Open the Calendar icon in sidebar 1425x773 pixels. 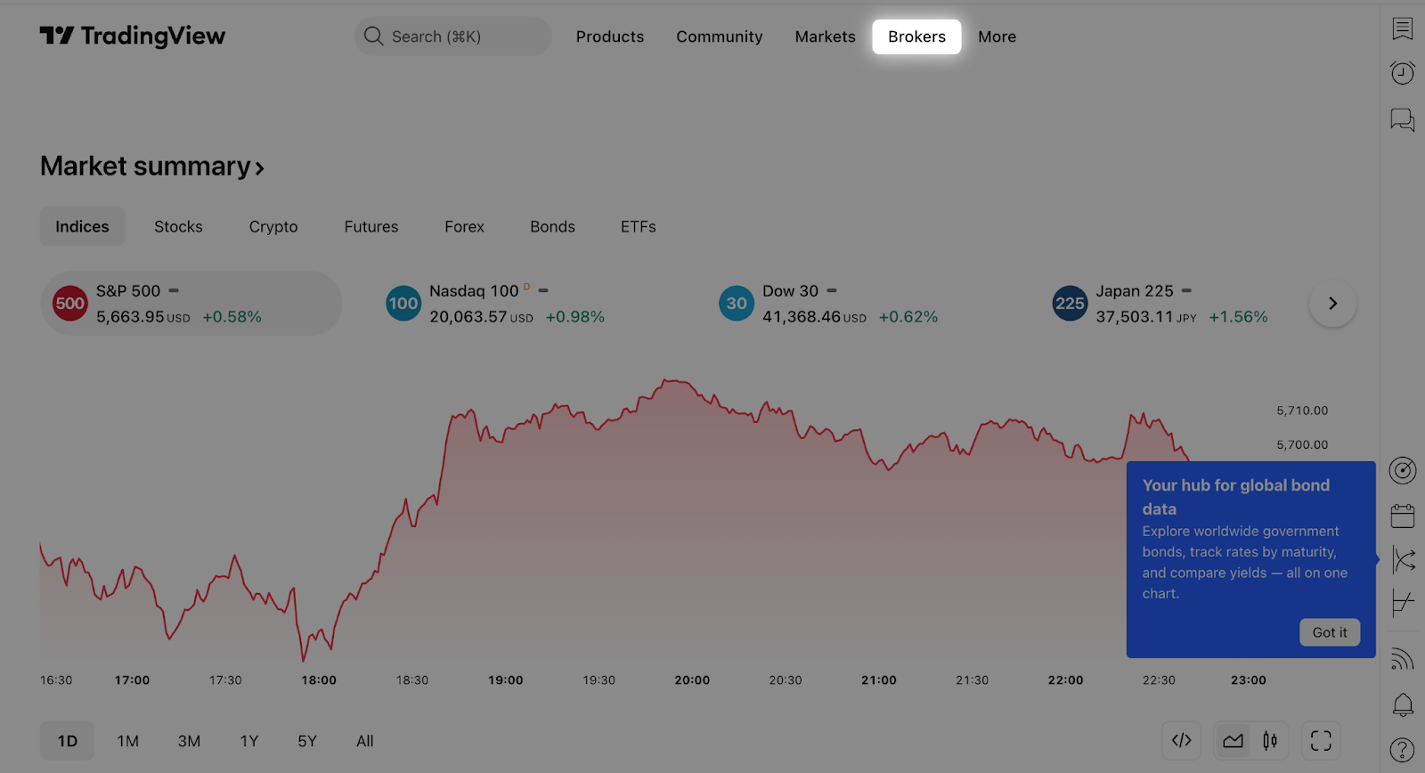[1403, 516]
